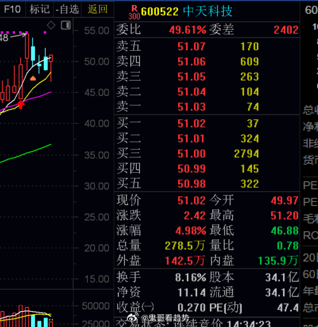Select sell-one price 51.03
The height and width of the screenshot is (327, 318).
(191, 107)
